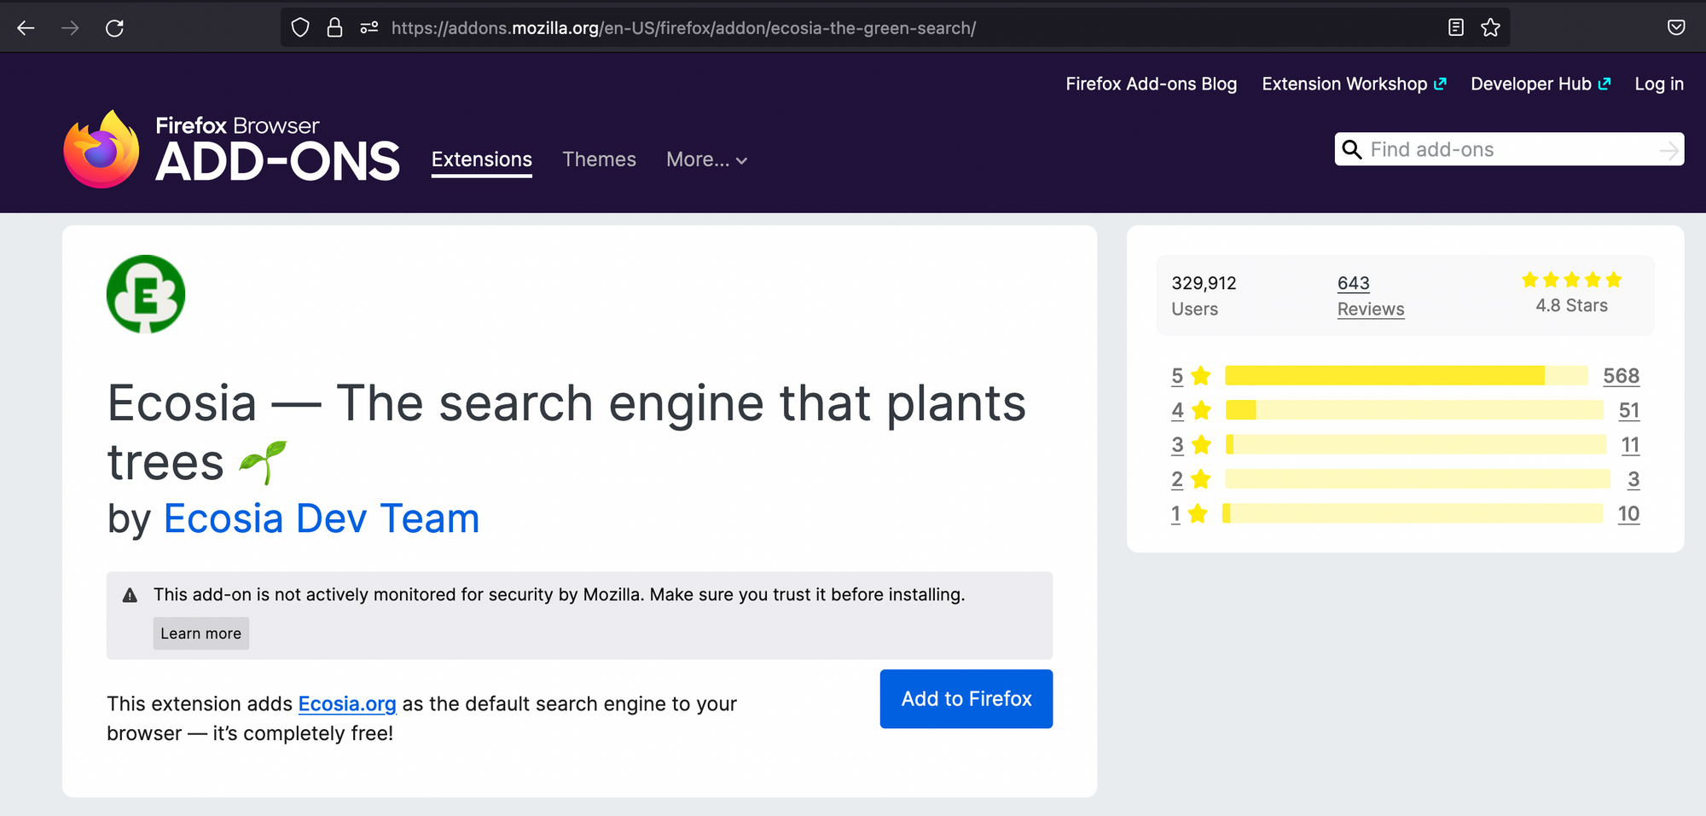Submit search with the arrow icon
Image resolution: width=1706 pixels, height=816 pixels.
point(1668,151)
